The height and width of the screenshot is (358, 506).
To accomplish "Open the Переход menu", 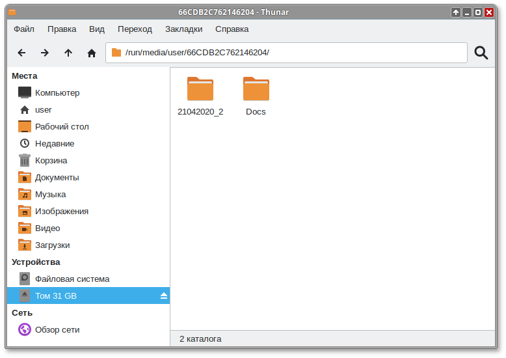I will coord(135,29).
